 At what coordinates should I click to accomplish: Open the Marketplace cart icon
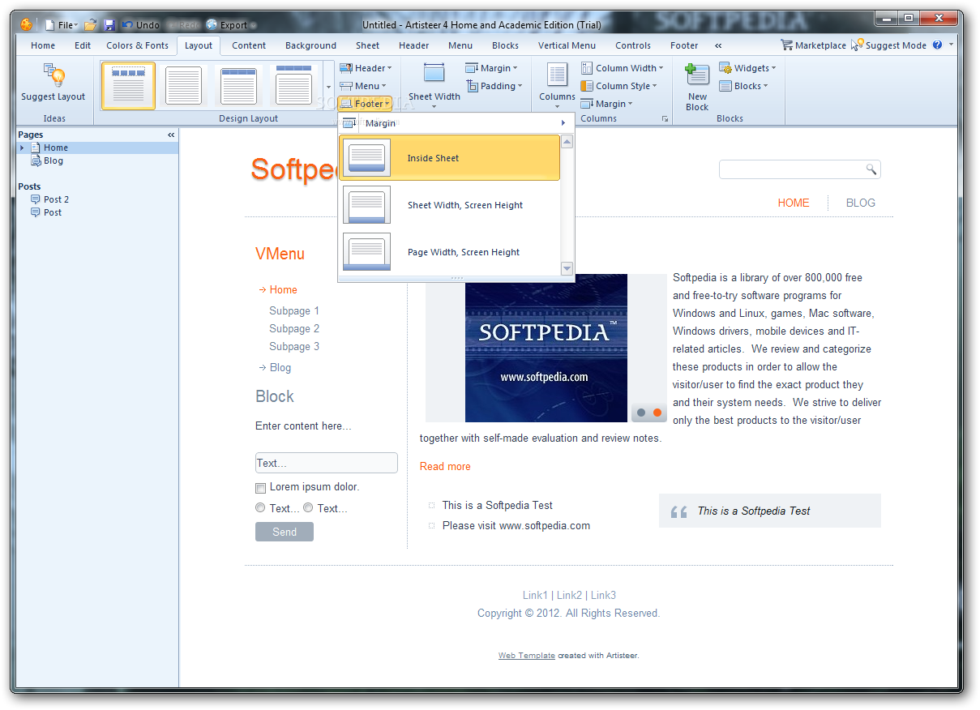[787, 45]
